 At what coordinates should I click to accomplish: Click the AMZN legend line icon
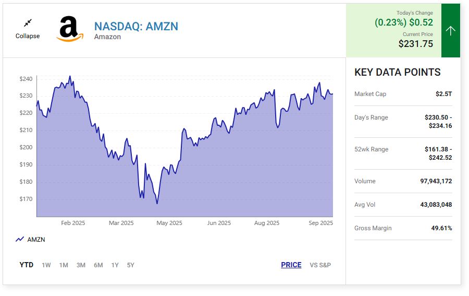[x=20, y=240]
